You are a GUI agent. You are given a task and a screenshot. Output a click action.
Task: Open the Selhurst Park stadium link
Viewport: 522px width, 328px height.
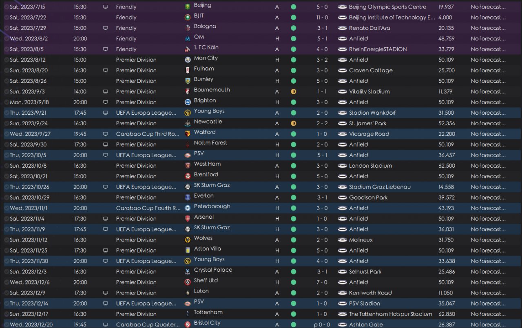[365, 272]
